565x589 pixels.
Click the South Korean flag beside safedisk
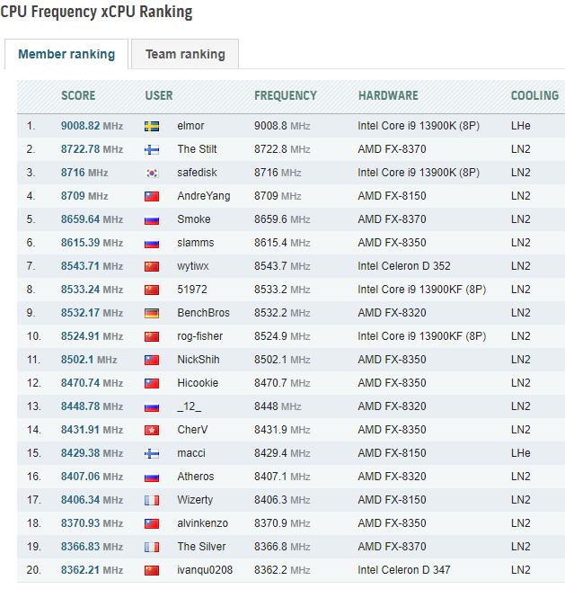click(152, 173)
